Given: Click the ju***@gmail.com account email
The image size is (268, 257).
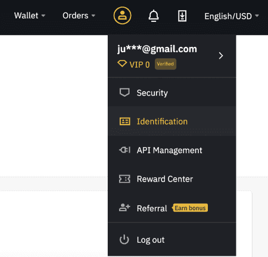Looking at the screenshot, I should click(x=157, y=49).
